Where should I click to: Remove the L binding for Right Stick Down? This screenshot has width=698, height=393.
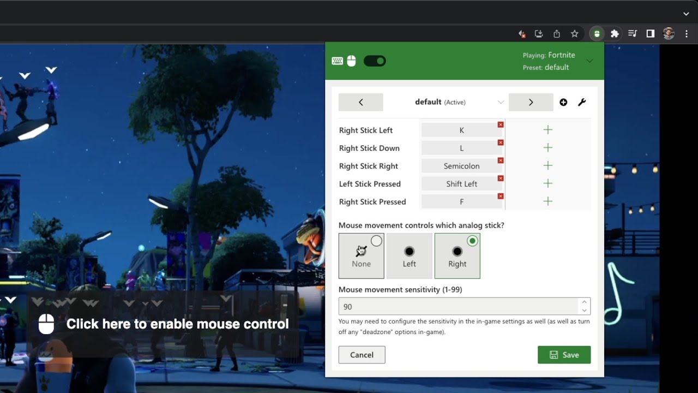pyautogui.click(x=501, y=143)
